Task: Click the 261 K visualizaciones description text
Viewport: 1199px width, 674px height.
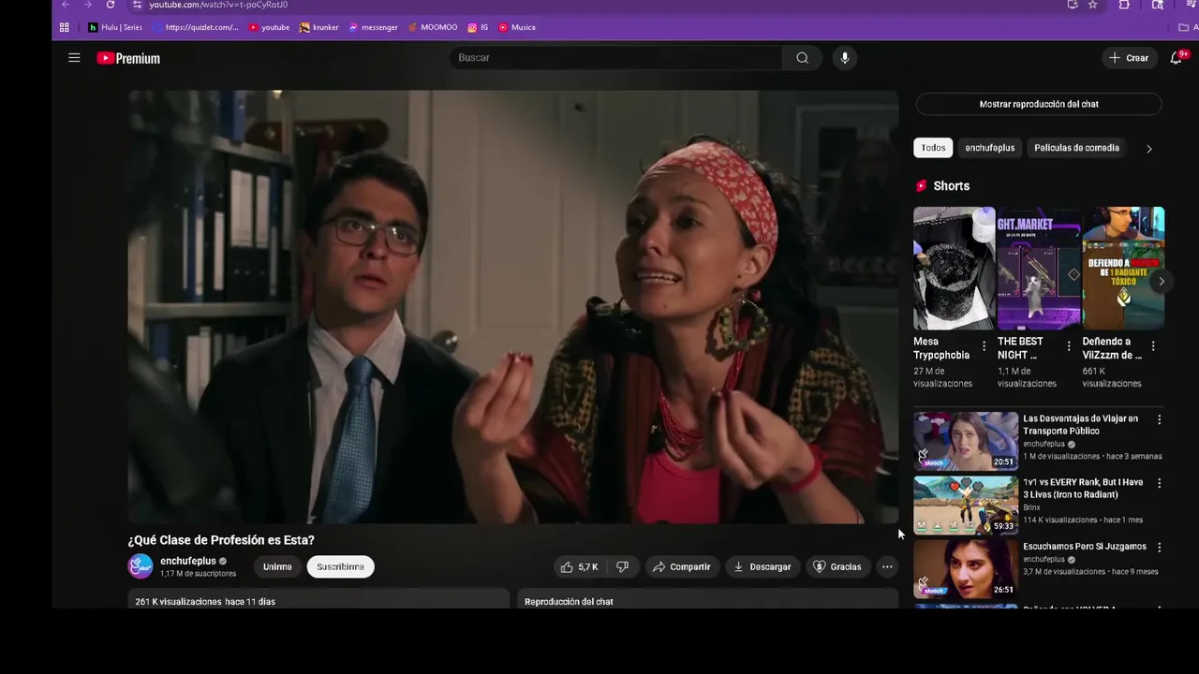Action: point(205,602)
